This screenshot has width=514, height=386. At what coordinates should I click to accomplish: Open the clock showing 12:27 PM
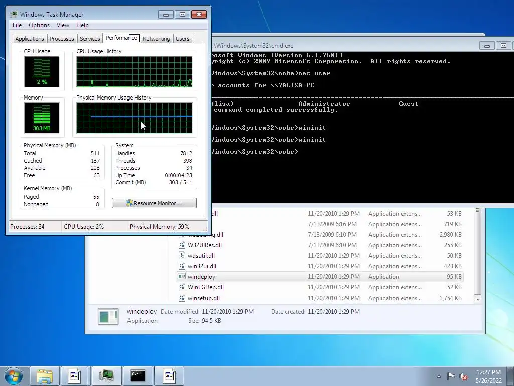(x=488, y=376)
